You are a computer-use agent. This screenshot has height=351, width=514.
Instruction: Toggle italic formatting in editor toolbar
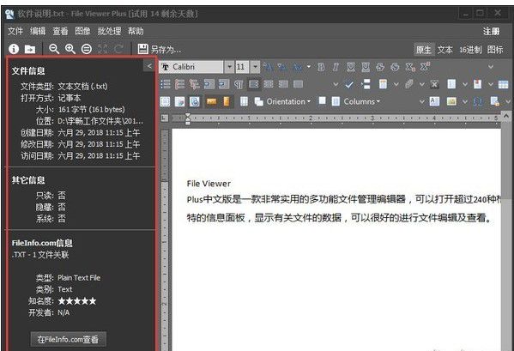tap(336, 67)
